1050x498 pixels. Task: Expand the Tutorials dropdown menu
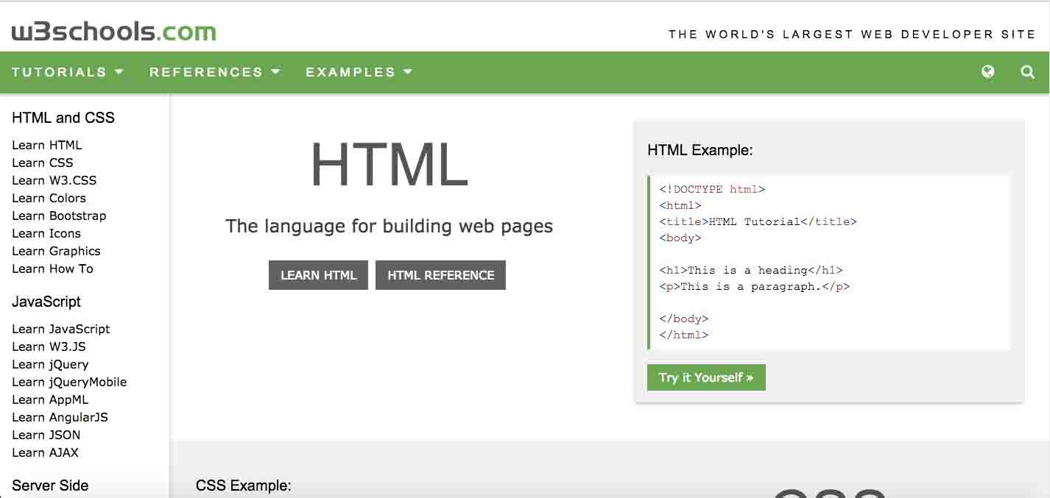pyautogui.click(x=68, y=72)
